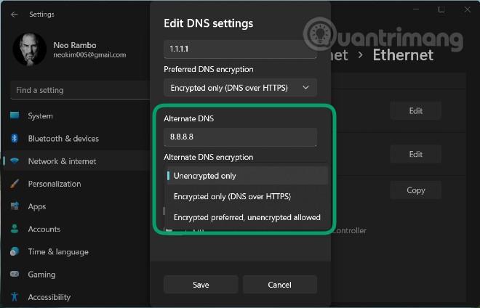Click the Bluetooth & devices icon
This screenshot has height=308, width=480.
[15, 138]
